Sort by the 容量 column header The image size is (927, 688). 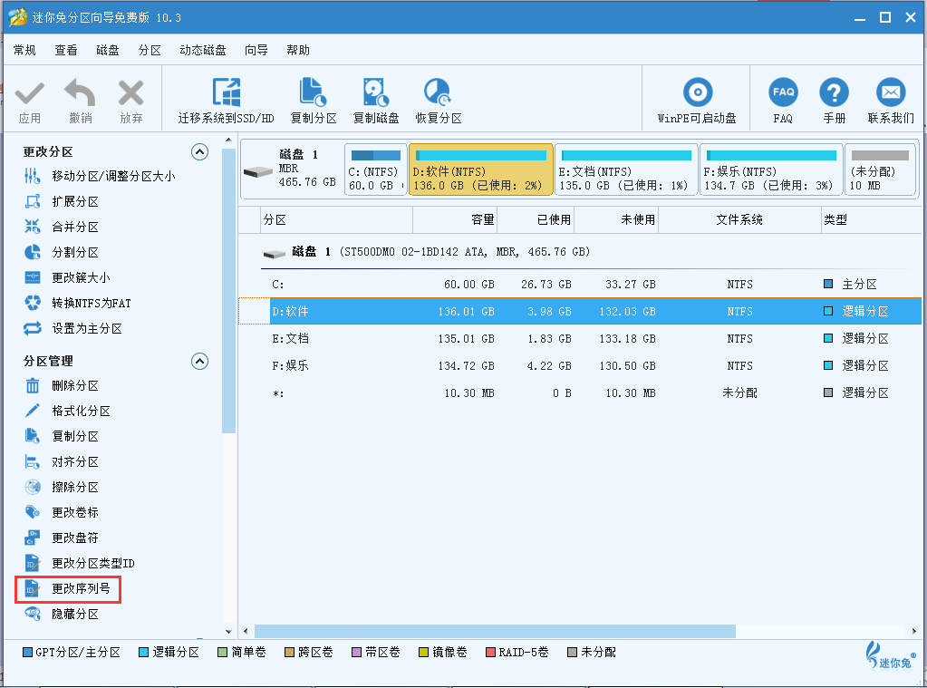click(x=455, y=220)
